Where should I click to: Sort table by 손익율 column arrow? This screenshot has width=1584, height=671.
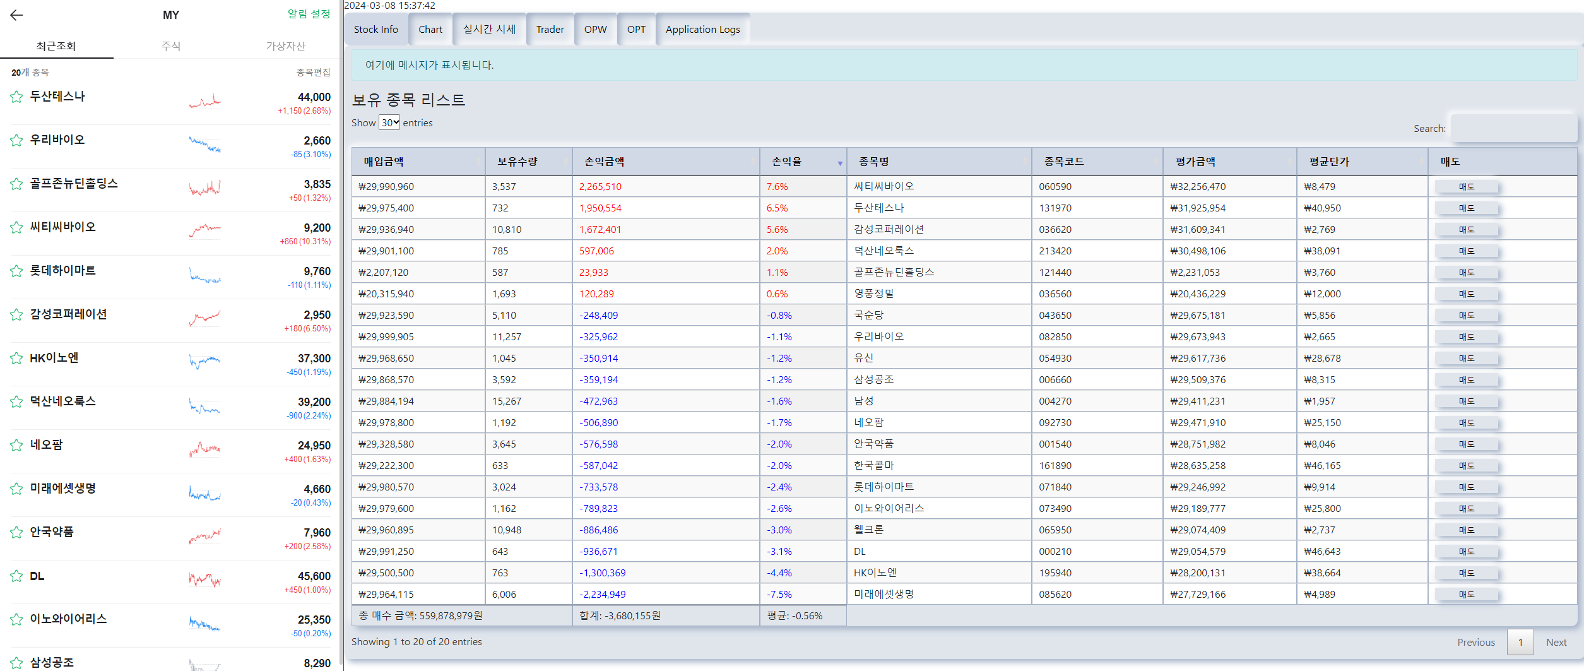point(840,163)
